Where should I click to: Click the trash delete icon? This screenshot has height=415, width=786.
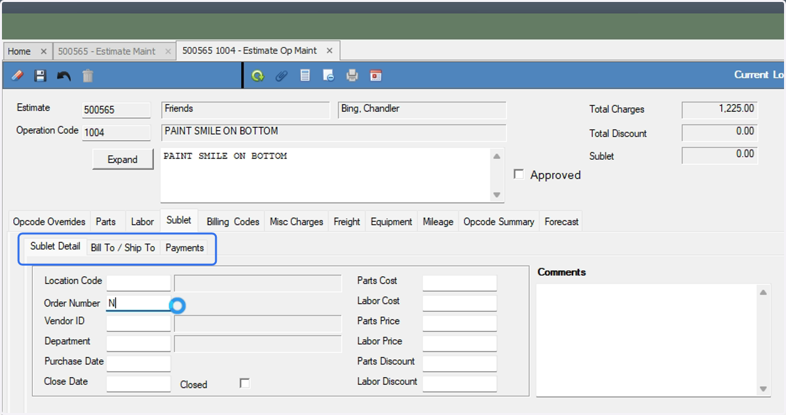88,76
